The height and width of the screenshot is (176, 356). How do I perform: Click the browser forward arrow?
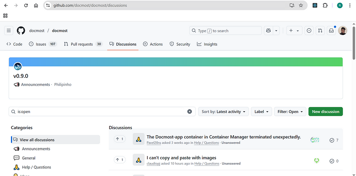[x=16, y=5]
